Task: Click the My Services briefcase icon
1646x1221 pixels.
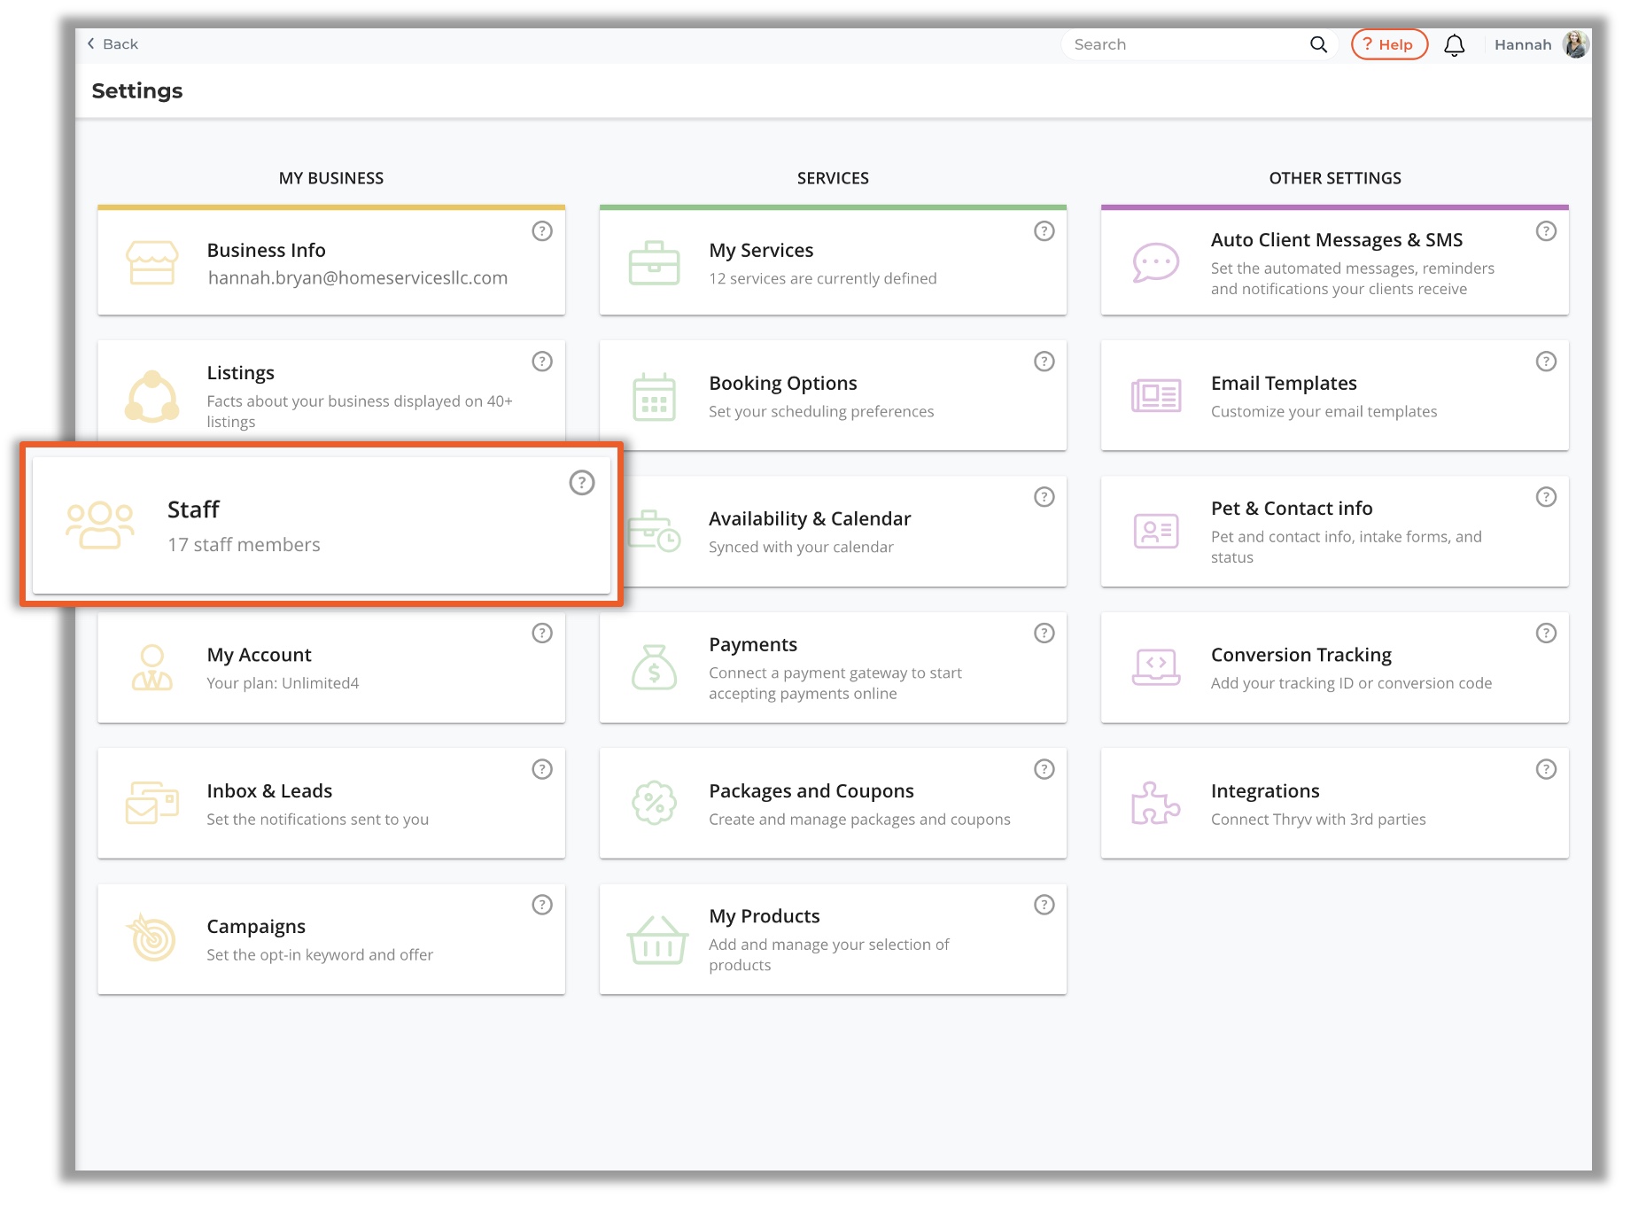Action: (x=654, y=263)
